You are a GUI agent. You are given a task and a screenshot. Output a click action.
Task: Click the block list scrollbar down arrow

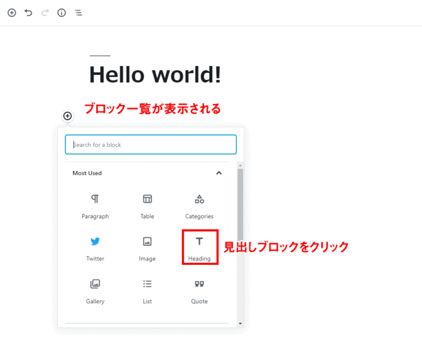coord(240,324)
